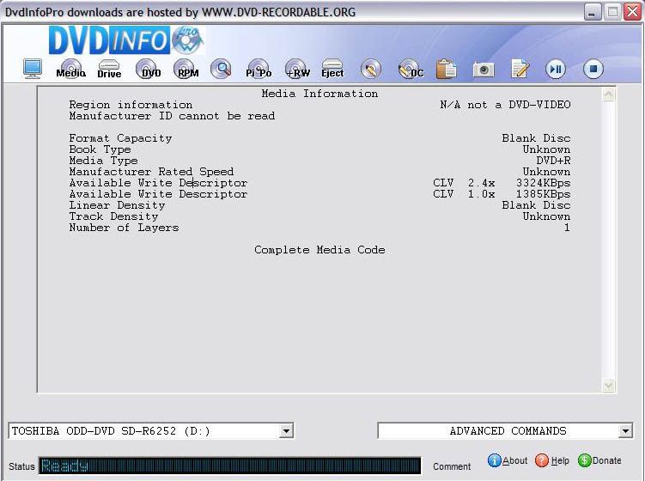Screen dimensions: 645x481
Task: Eject the disc with Eject icon
Action: 332,70
